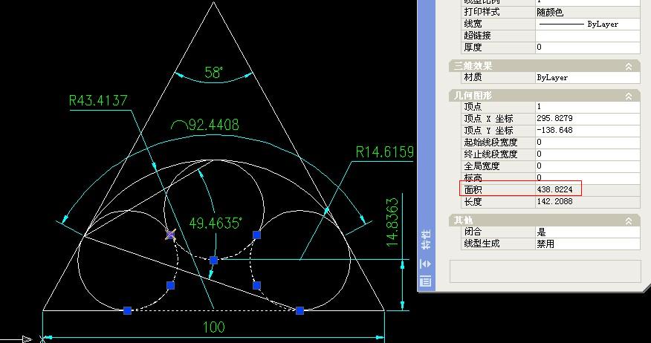Click the 线宽 property label
The height and width of the screenshot is (343, 651).
(x=473, y=24)
